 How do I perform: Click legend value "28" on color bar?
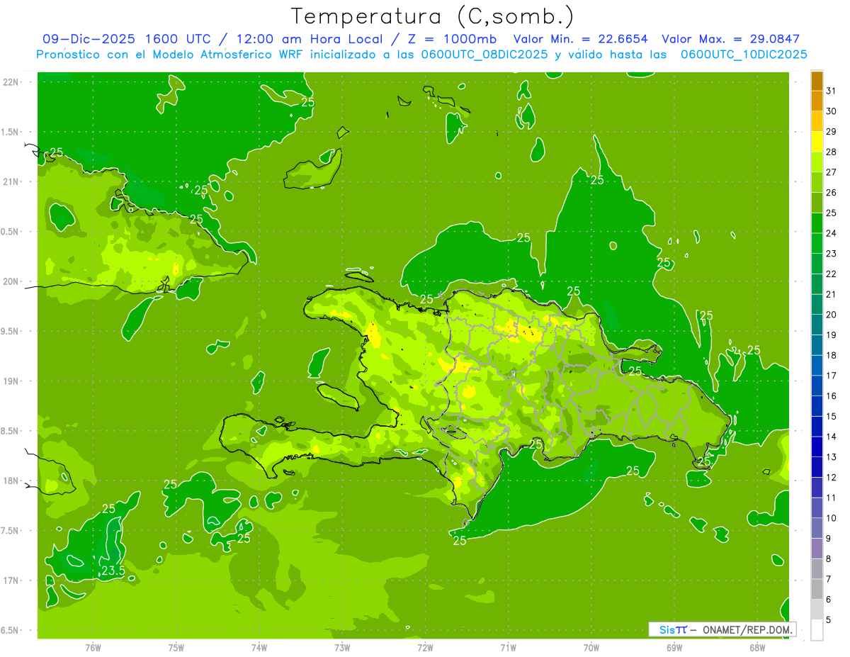[832, 152]
